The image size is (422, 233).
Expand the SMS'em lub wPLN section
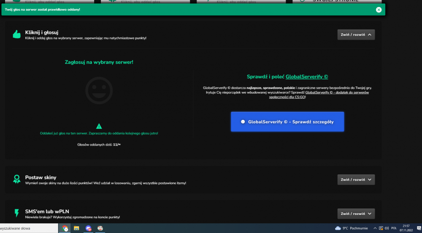pos(356,214)
